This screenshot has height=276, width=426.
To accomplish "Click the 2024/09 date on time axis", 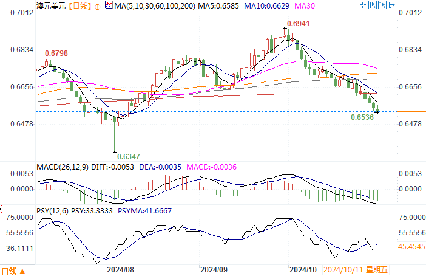I will 213,269.
